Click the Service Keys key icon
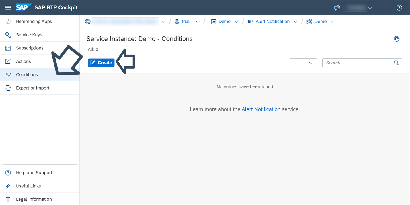Screen dimensions: 410x205 tap(8, 35)
